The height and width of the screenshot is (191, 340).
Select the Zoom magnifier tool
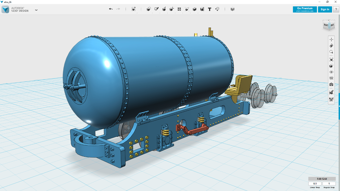[x=331, y=52]
